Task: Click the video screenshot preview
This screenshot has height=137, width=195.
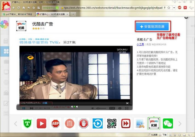Action: pyautogui.click(x=76, y=78)
